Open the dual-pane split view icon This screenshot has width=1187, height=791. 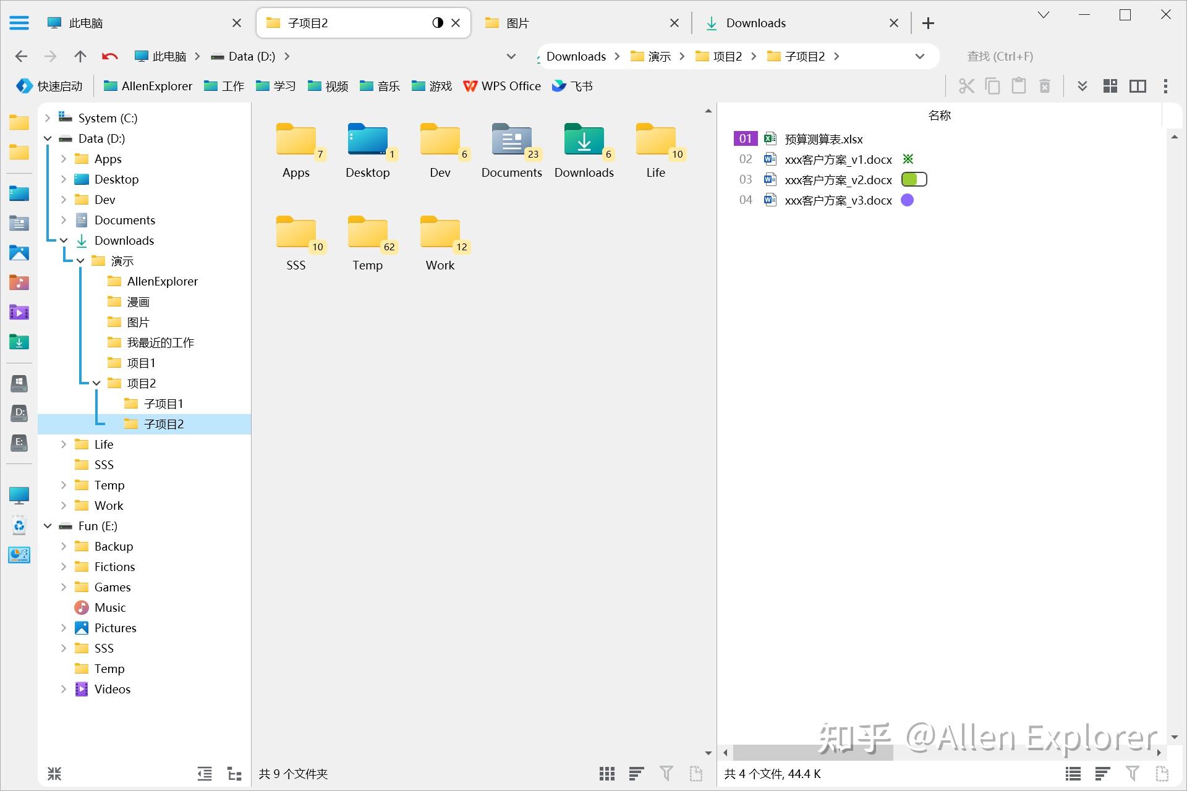[1138, 86]
